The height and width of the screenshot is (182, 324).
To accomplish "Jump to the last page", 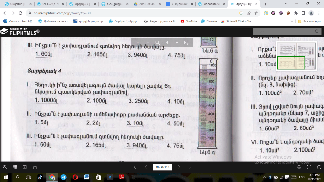I will (189, 167).
